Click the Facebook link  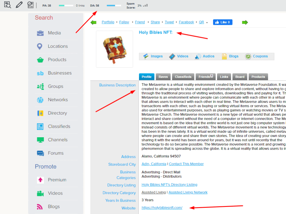(x=186, y=22)
